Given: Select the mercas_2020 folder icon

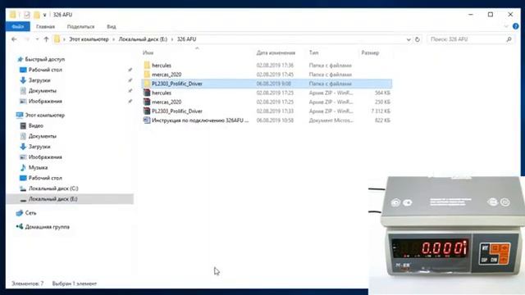Looking at the screenshot, I should coord(147,75).
